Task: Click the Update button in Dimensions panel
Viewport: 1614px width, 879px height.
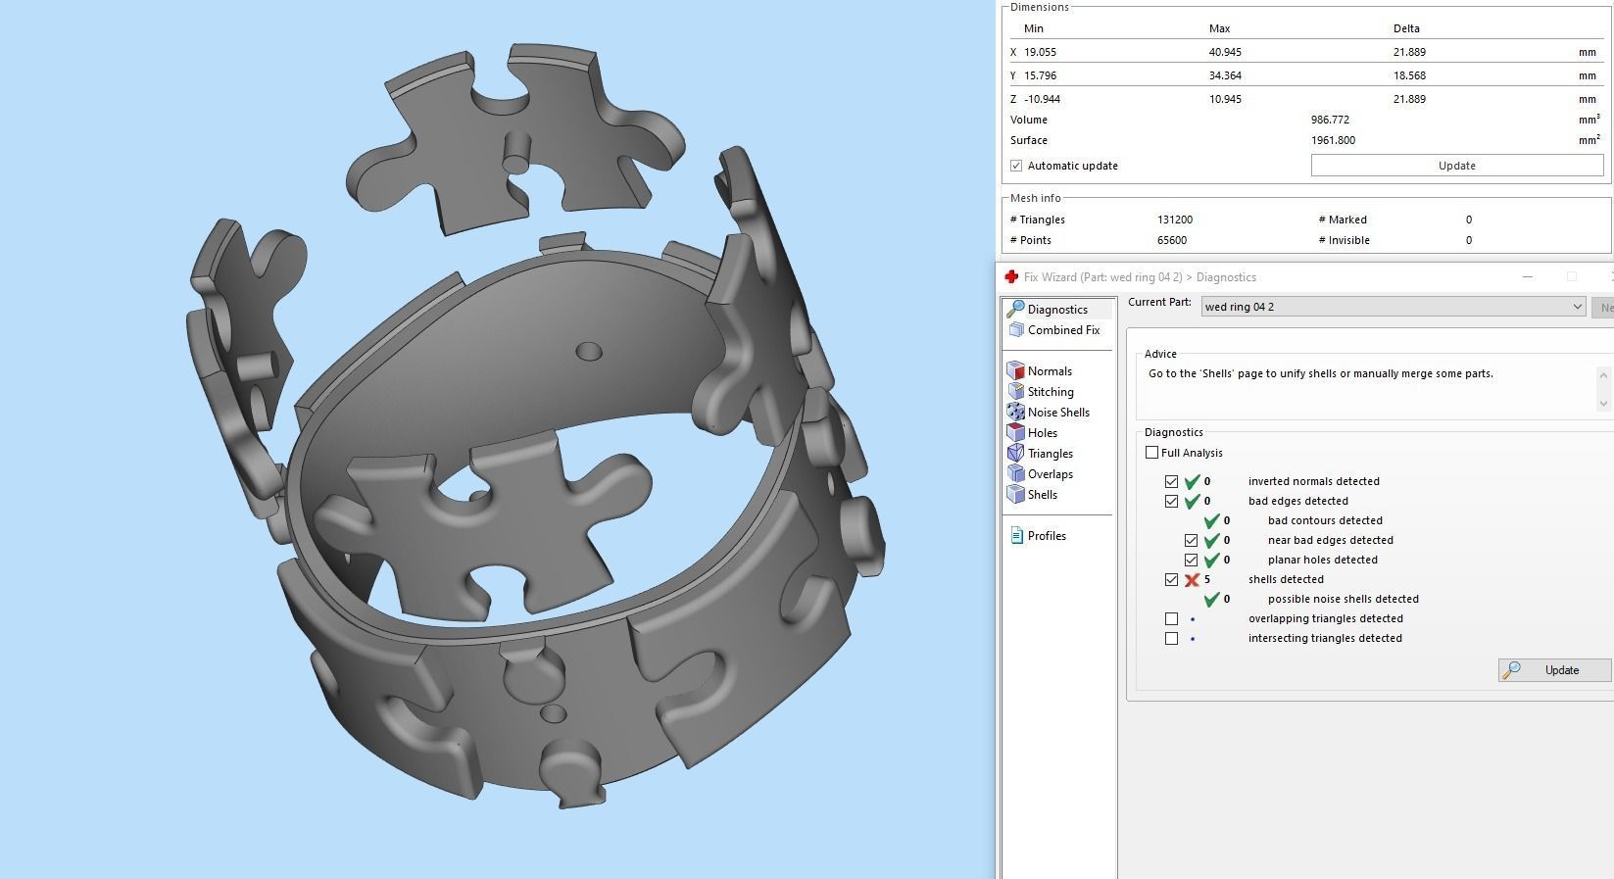Action: coord(1456,166)
